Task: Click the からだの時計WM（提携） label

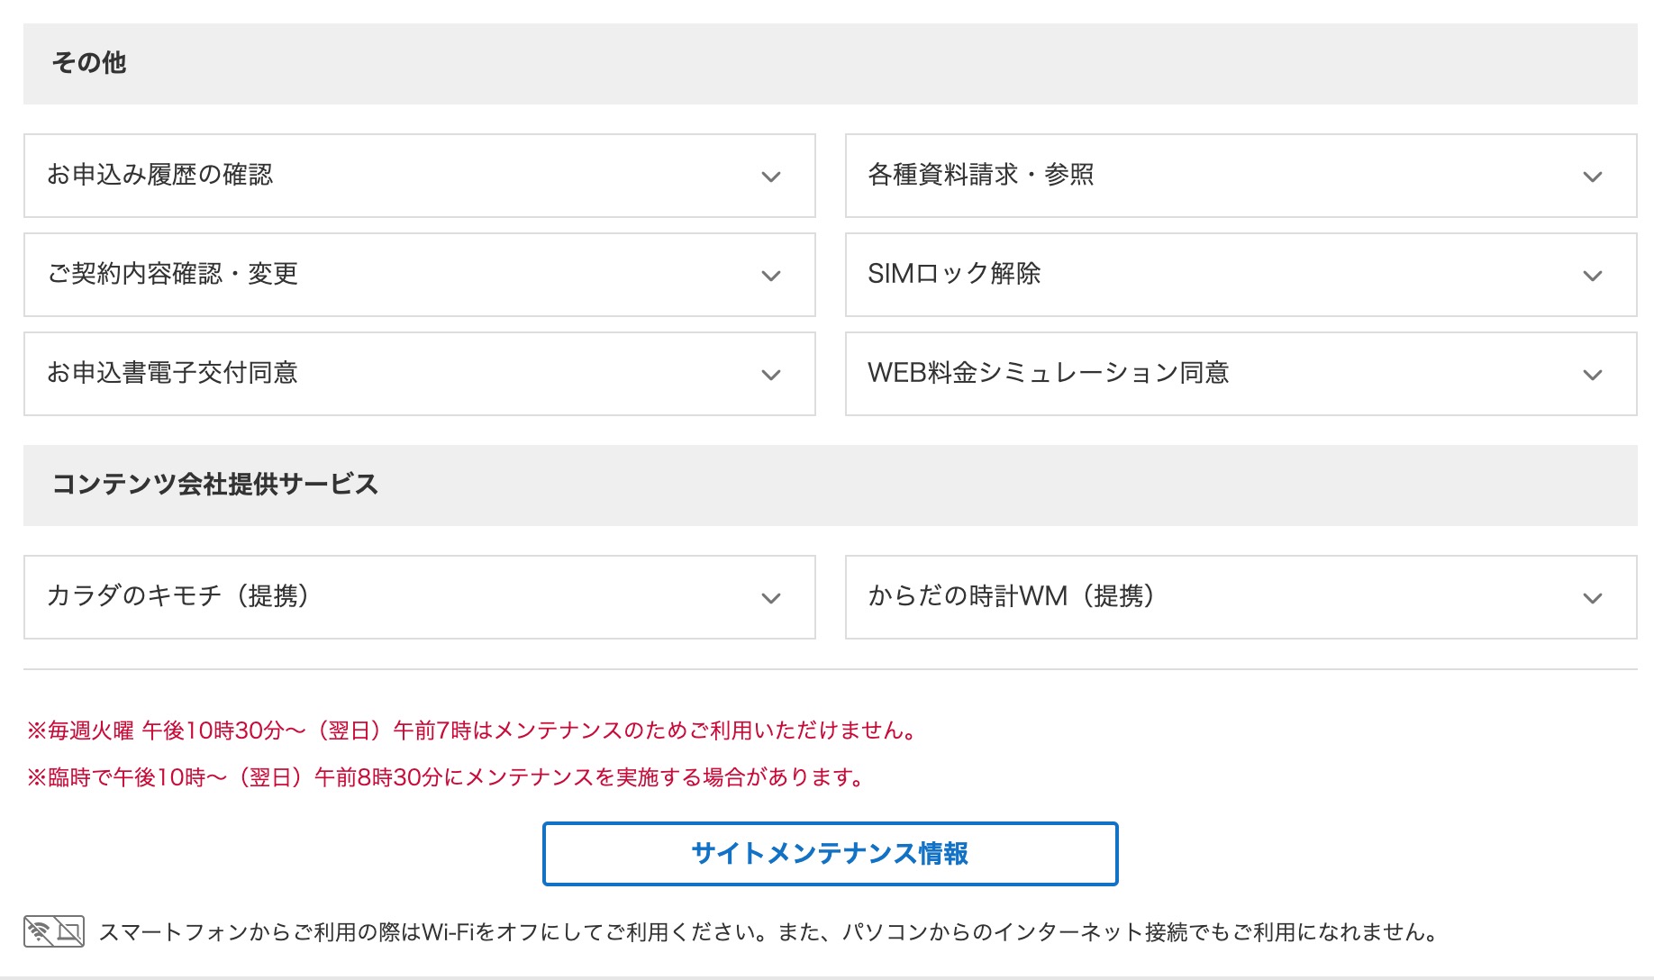Action: coord(1011,596)
